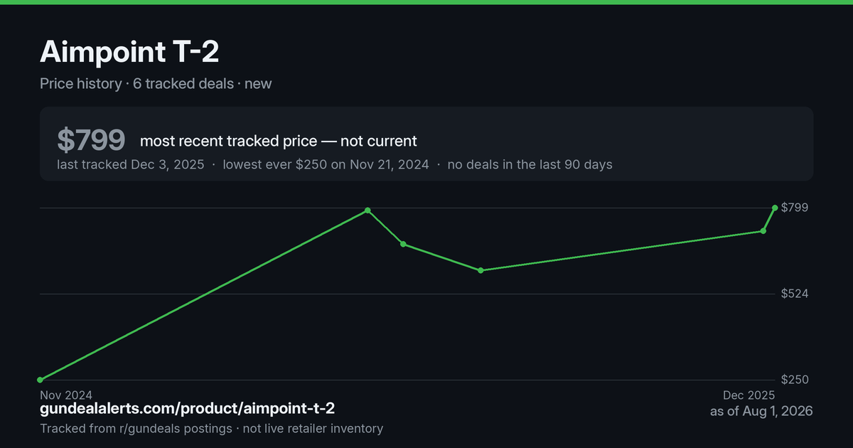The width and height of the screenshot is (853, 448).
Task: Click the $250 y-axis label
Action: point(795,380)
